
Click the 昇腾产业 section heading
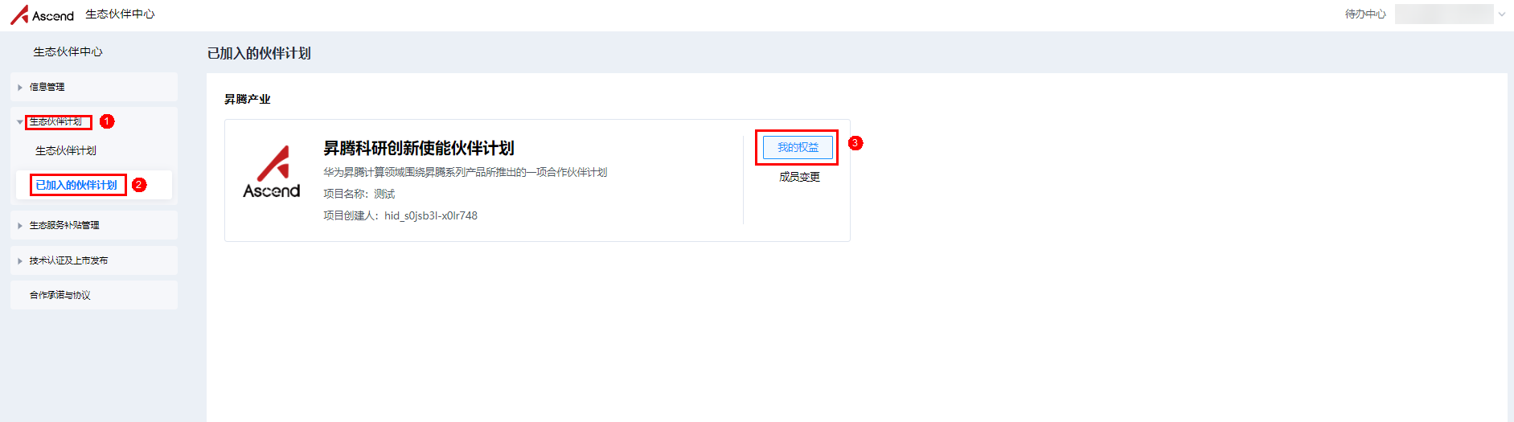[x=248, y=99]
